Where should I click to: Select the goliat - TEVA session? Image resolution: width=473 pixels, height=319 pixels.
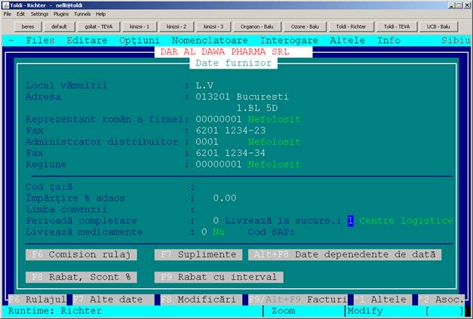point(98,26)
